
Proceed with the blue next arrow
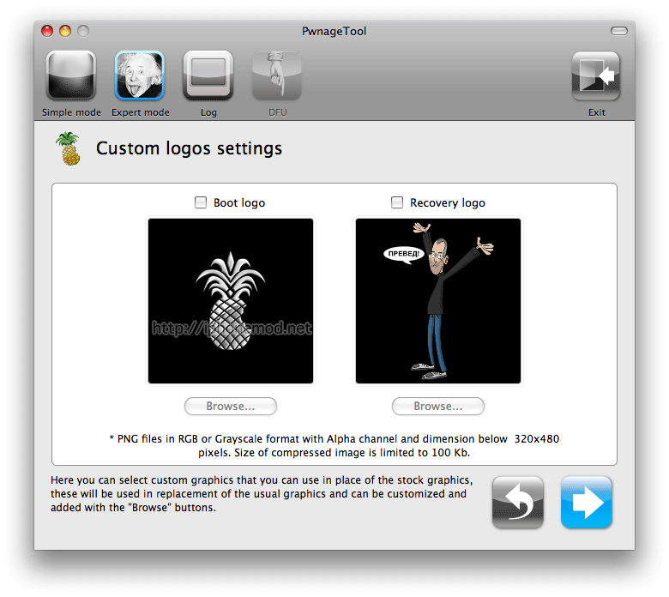(x=586, y=503)
